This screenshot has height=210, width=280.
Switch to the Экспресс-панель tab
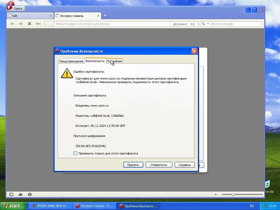[78, 16]
